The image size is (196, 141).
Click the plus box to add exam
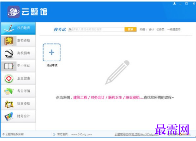tap(52, 53)
